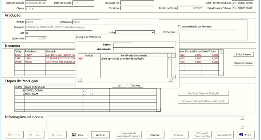Click up arrow of Insumos table scrollbar
This screenshot has height=140, width=261.
221,51
